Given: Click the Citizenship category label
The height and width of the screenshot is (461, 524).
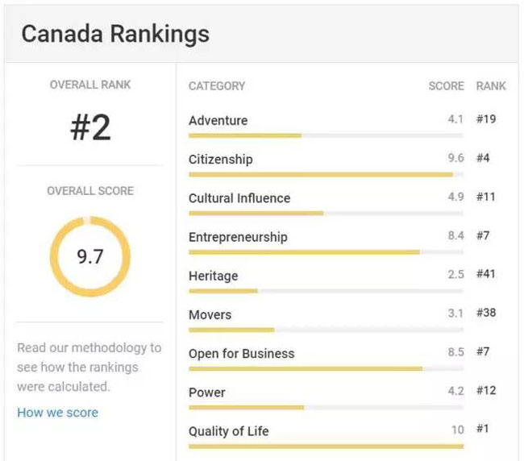Looking at the screenshot, I should pos(220,160).
